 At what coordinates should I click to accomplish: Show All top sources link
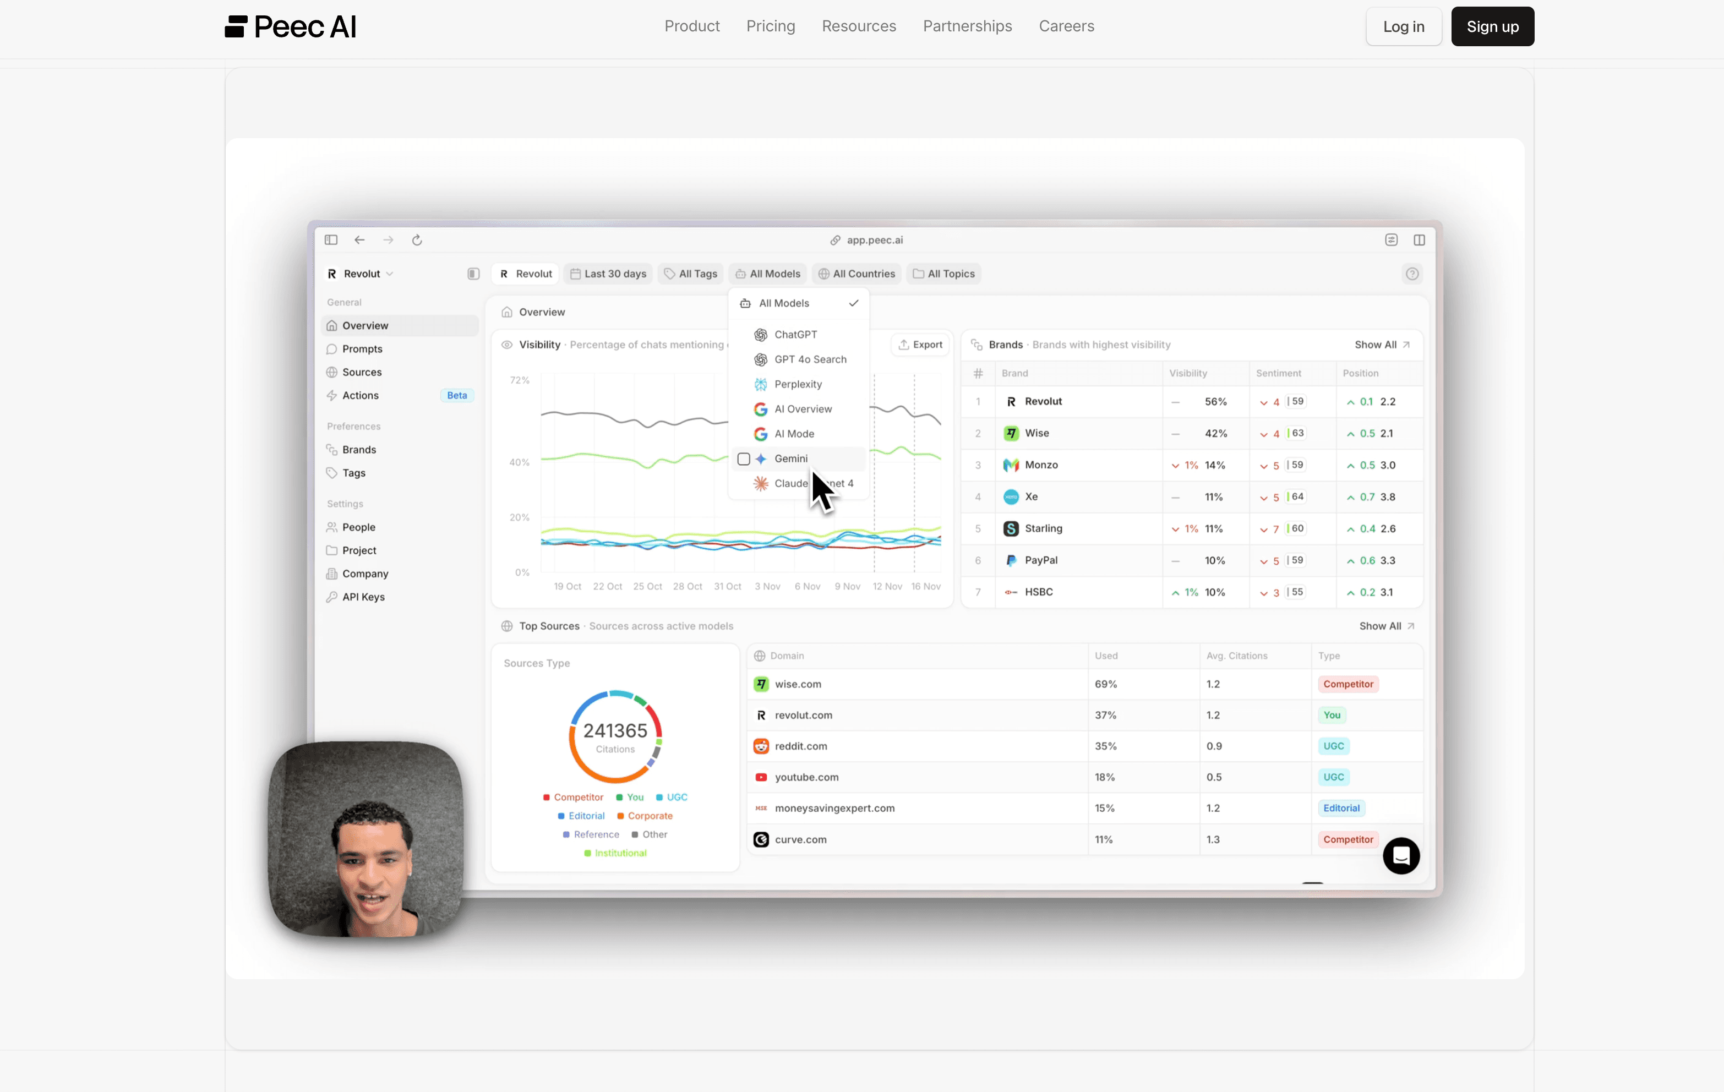pos(1387,626)
